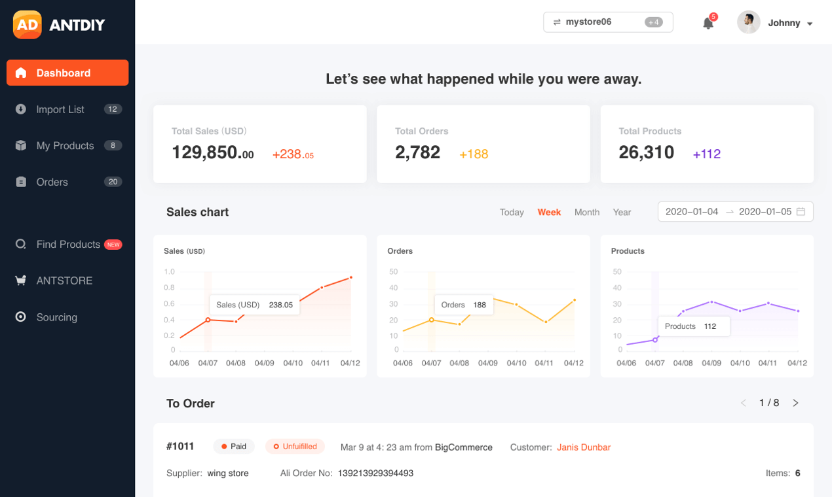
Task: Open the Dashboard menu item
Action: click(67, 73)
